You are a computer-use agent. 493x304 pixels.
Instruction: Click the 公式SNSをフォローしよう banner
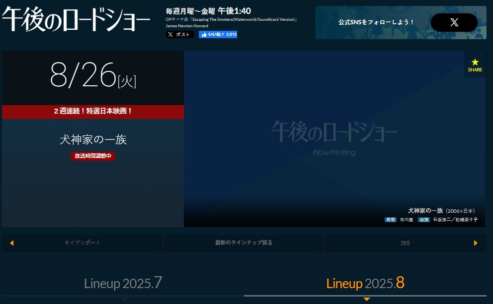pyautogui.click(x=401, y=23)
